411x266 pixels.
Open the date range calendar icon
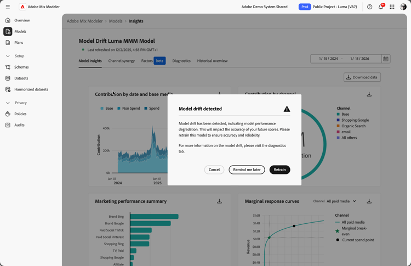(x=386, y=59)
